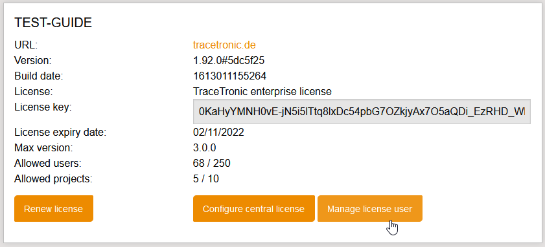Click allowed users value 68 / 250
545x247 pixels.
pos(212,163)
